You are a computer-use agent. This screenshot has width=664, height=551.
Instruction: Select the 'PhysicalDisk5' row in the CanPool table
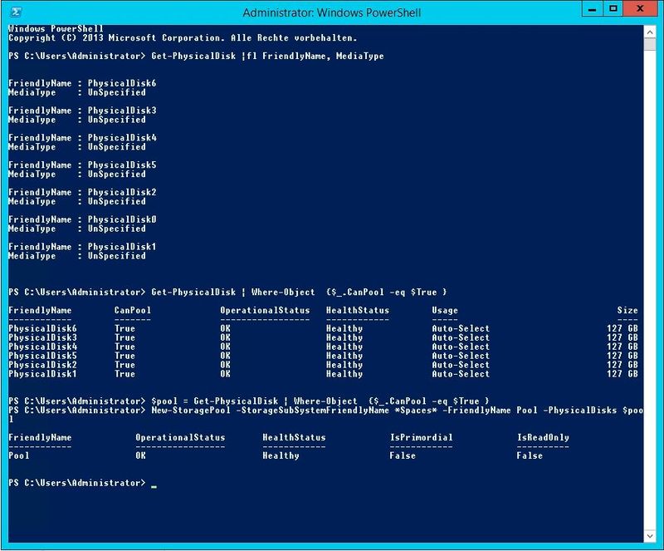pos(323,356)
